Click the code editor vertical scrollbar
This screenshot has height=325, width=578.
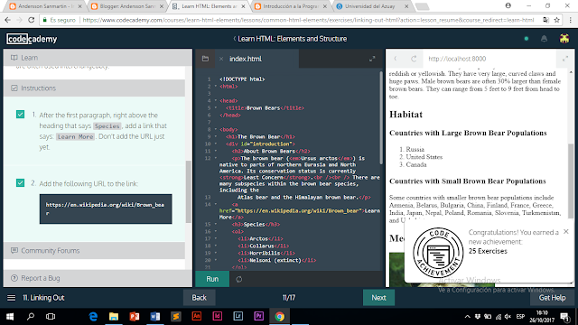coord(381,118)
